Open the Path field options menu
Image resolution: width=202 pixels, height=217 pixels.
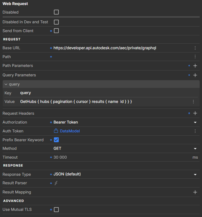195,57
